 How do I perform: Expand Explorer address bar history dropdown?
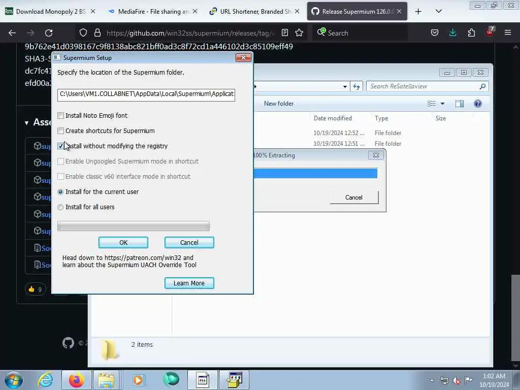click(345, 86)
